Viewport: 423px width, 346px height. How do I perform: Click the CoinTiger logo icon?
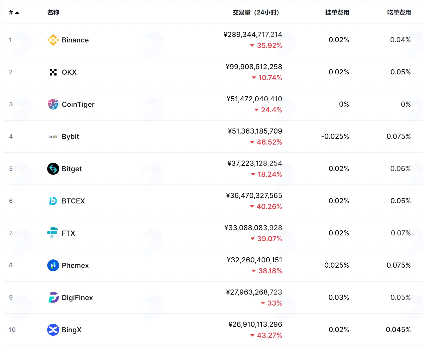(53, 104)
